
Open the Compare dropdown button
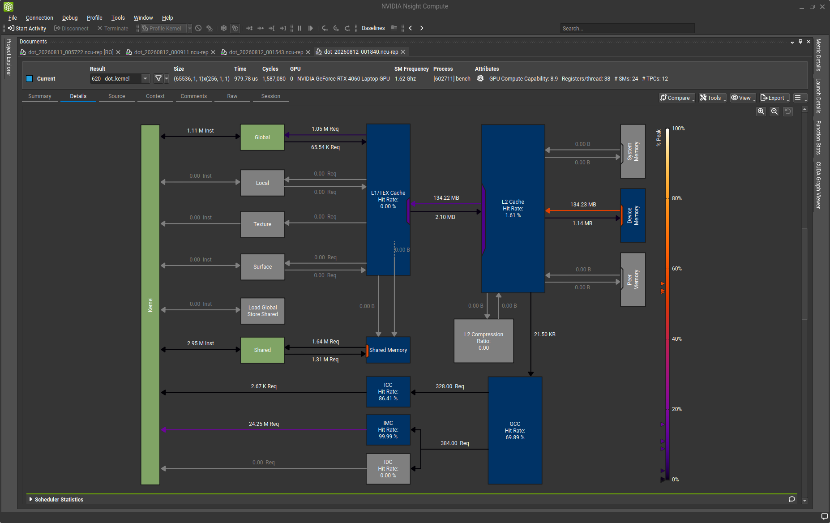[x=677, y=98]
